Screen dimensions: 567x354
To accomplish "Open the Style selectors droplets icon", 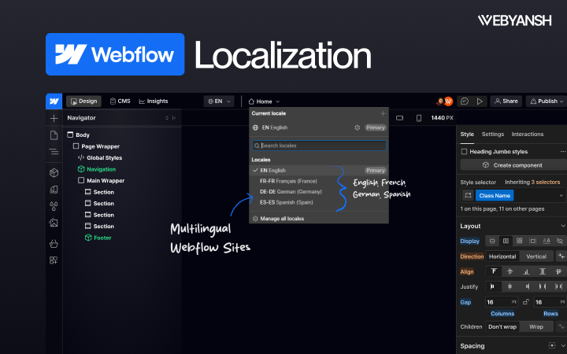I will (54, 206).
